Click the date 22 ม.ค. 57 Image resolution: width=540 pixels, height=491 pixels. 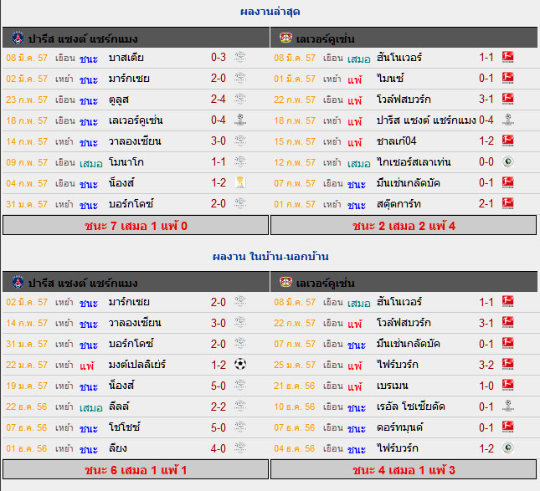pos(27,365)
